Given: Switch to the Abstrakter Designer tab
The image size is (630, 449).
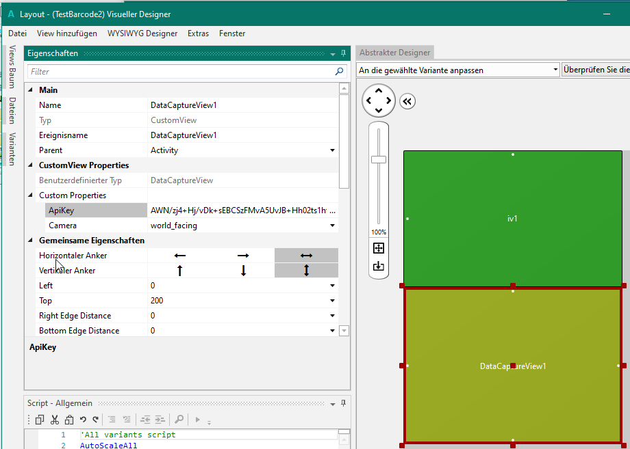Looking at the screenshot, I should tap(395, 53).
